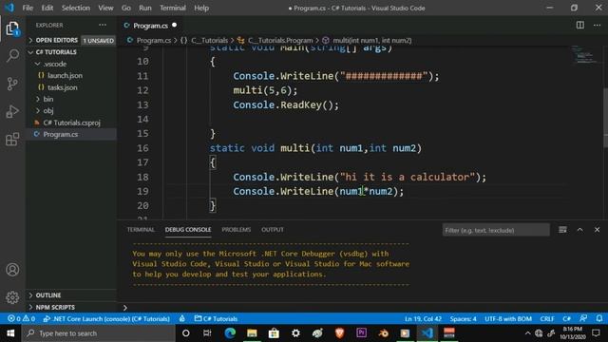Open the Accounts menu icon
This screenshot has height=342, width=608.
(12, 270)
